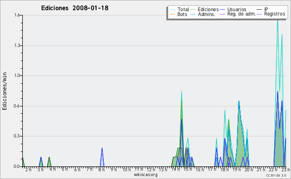
Task: Click the '10 h' x-axis label
Action: pos(127,169)
